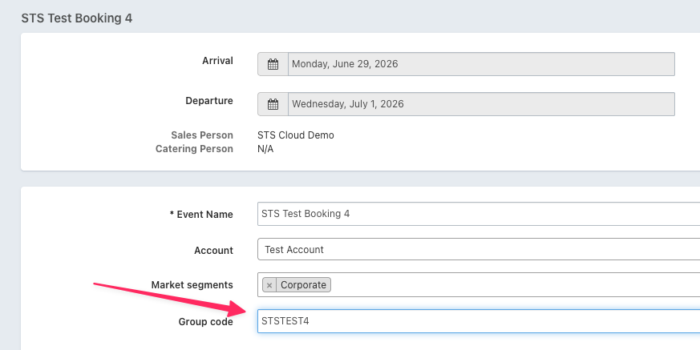Open the Arrival date calendar icon
700x350 pixels.
tap(273, 64)
